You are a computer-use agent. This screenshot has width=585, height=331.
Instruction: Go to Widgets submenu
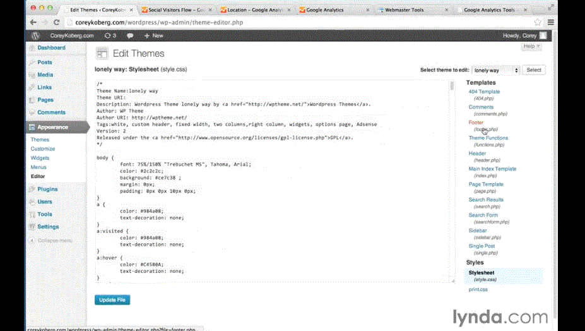coord(40,158)
